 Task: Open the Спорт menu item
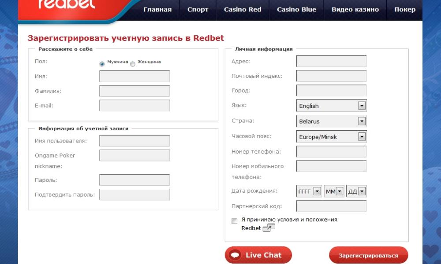click(x=198, y=10)
